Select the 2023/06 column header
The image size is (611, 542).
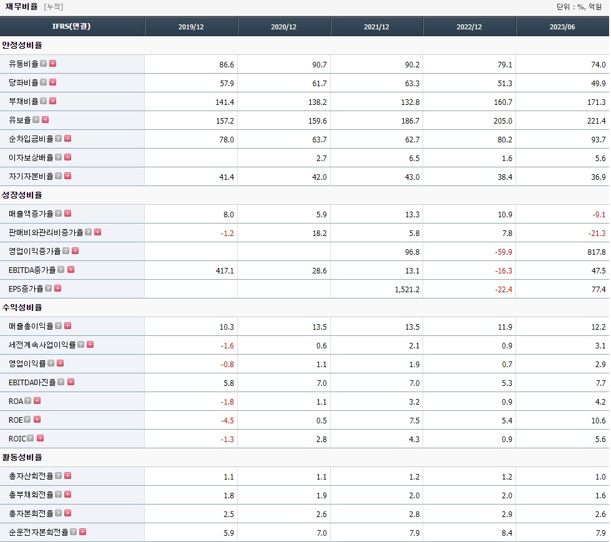[562, 26]
